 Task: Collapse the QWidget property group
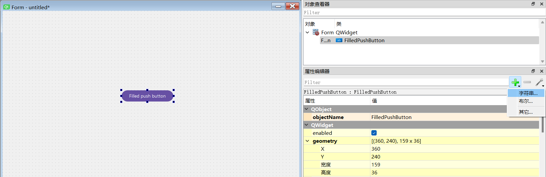coord(307,125)
